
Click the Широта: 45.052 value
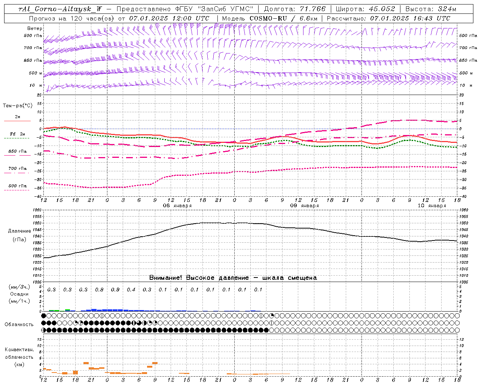tap(366, 9)
